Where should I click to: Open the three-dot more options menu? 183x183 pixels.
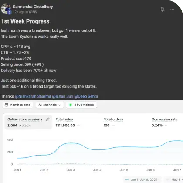pyautogui.click(x=172, y=9)
